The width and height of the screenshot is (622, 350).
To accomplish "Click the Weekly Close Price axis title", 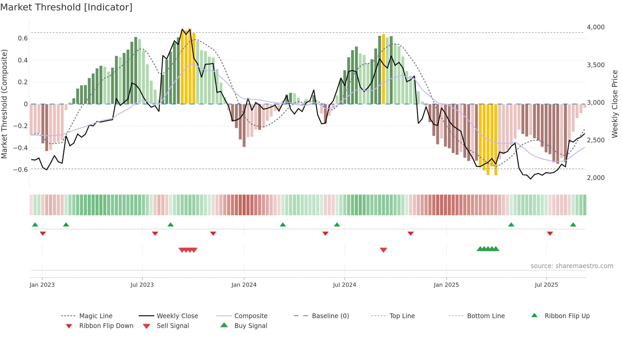I will [614, 104].
